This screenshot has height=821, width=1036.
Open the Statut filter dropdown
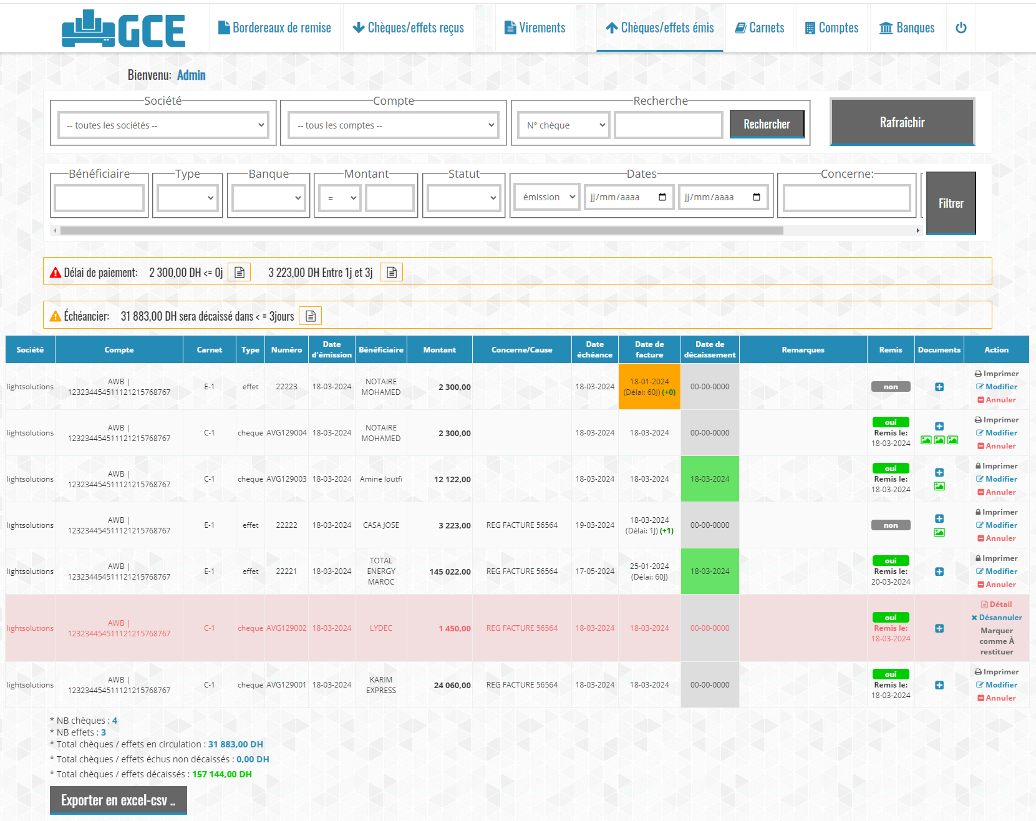(x=463, y=198)
